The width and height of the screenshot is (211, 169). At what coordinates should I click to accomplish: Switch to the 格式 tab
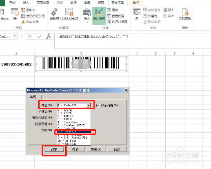(x=136, y=2)
